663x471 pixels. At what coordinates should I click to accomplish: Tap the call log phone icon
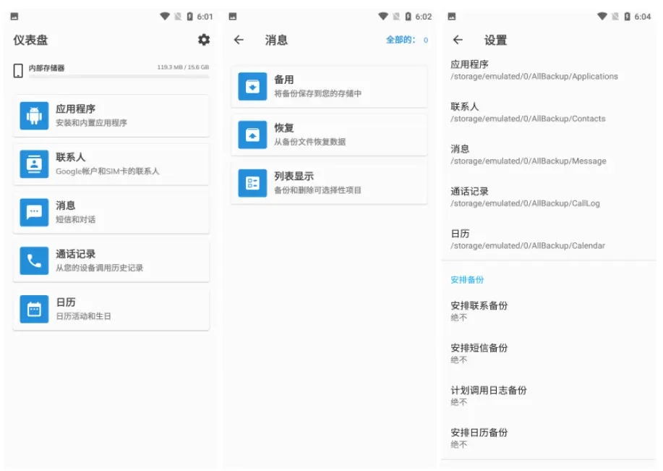[34, 260]
